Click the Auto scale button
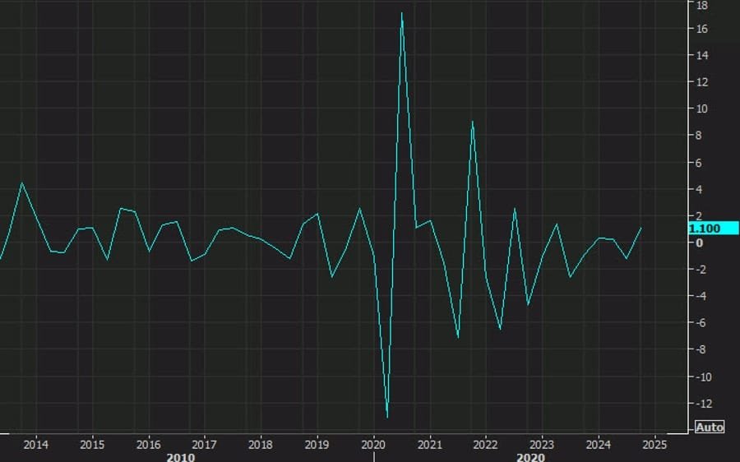The width and height of the screenshot is (740, 462). point(710,427)
